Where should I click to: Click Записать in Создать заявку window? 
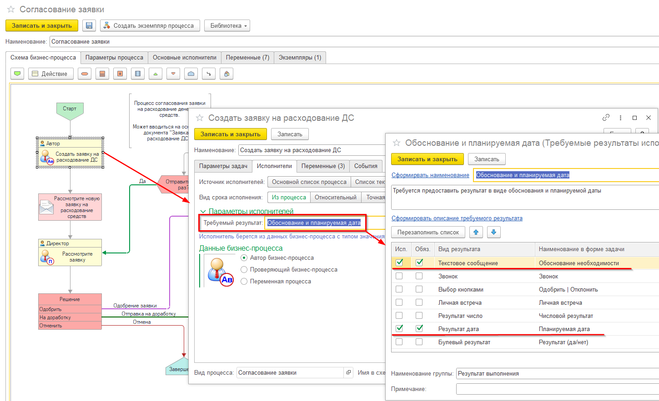pos(290,134)
